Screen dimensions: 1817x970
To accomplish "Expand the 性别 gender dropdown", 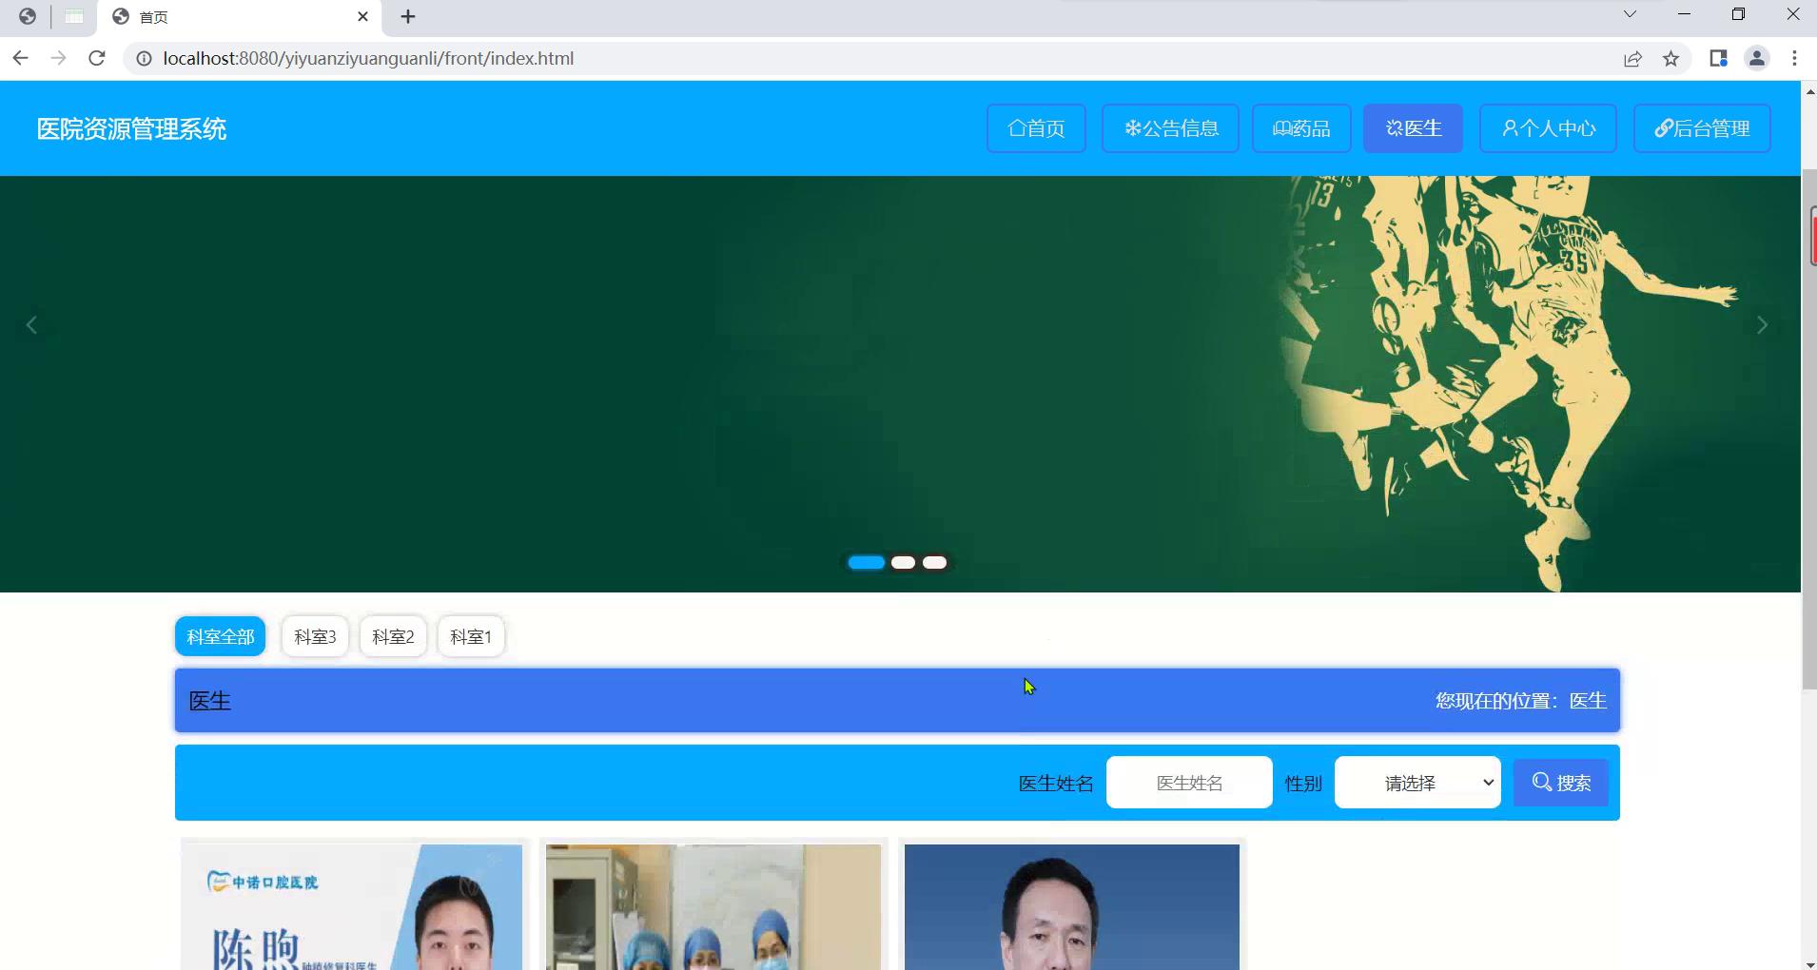I will coord(1417,783).
